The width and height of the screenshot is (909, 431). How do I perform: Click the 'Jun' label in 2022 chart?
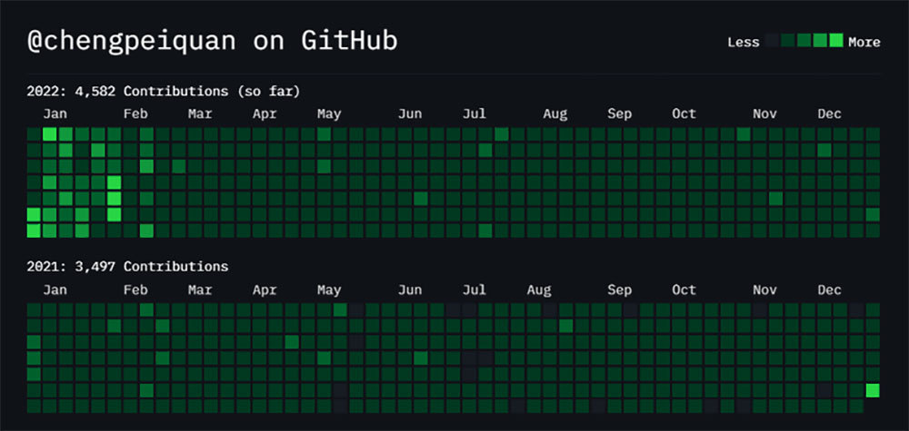click(x=410, y=114)
